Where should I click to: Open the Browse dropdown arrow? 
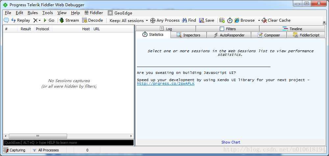coord(259,20)
